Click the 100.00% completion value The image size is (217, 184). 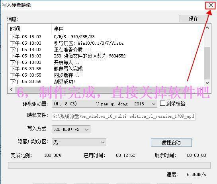pyautogui.click(x=53, y=155)
